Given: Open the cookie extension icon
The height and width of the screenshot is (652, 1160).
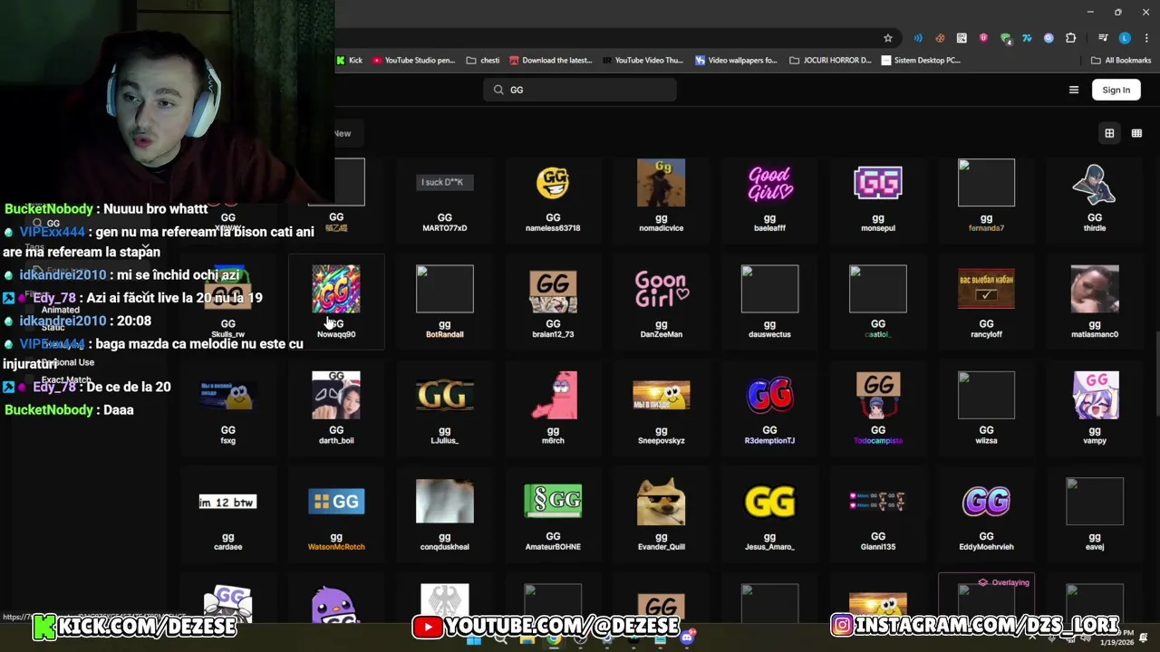Looking at the screenshot, I should [940, 38].
